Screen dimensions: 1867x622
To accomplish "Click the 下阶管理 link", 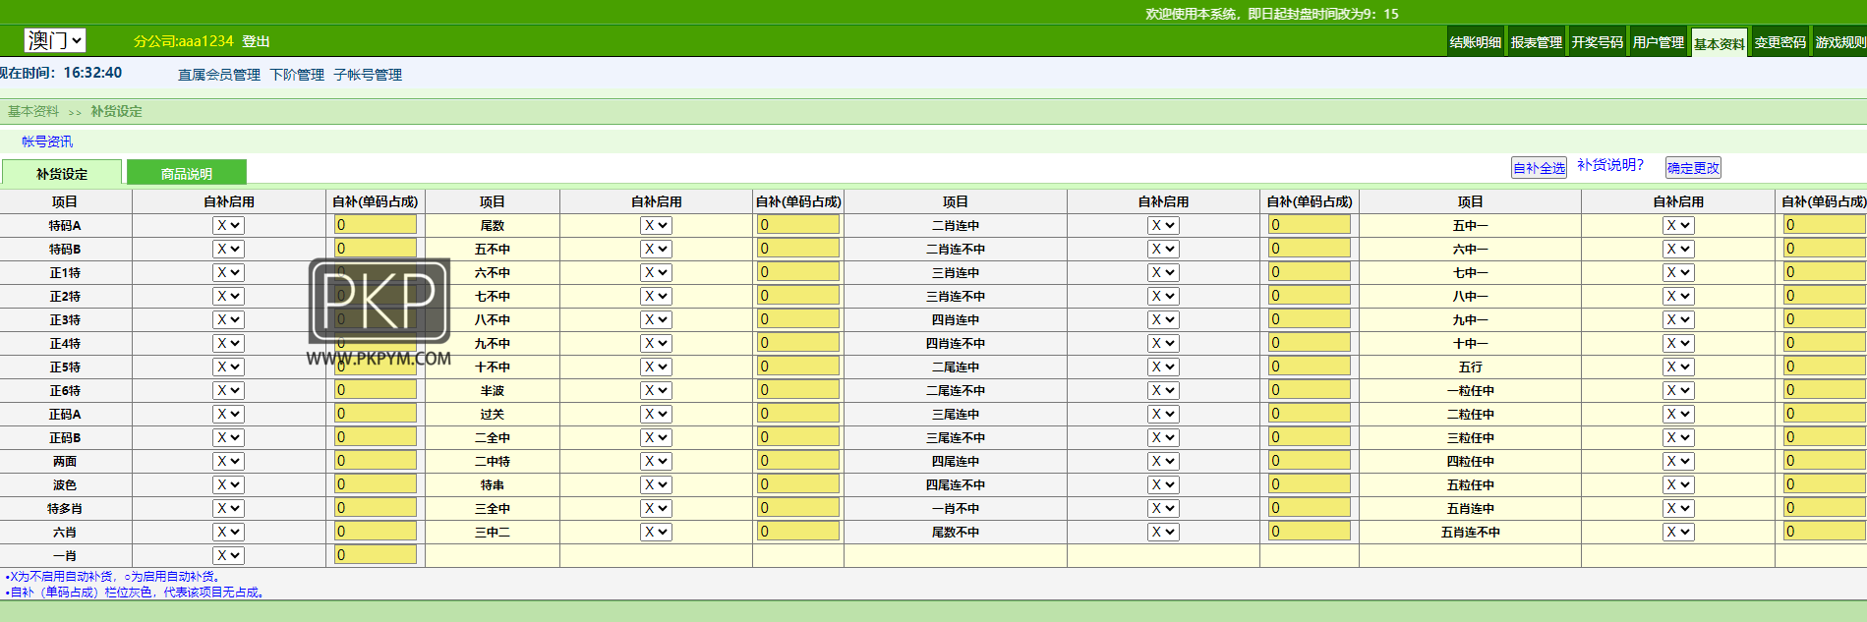I will [x=297, y=75].
